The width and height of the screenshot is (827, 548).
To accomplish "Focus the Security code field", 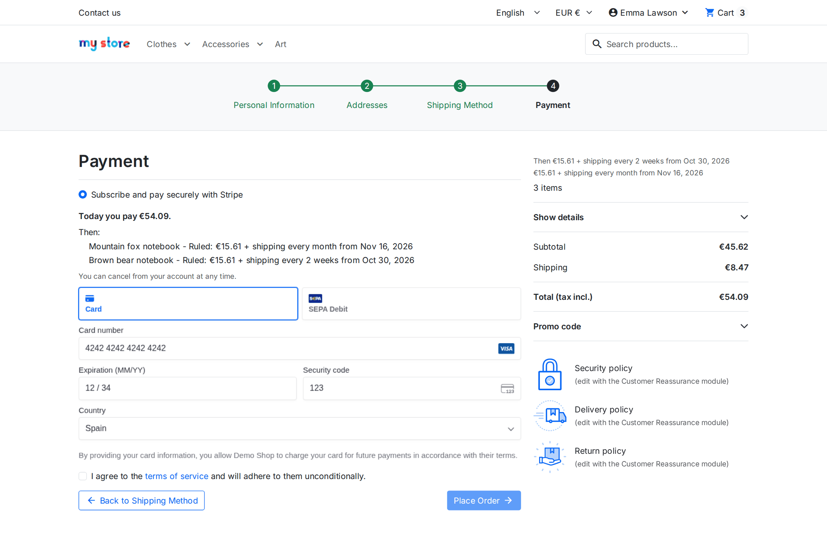I will 412,388.
